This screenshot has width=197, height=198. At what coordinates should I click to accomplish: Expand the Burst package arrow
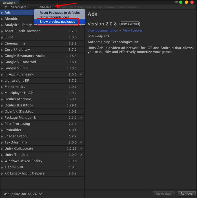point(2,37)
